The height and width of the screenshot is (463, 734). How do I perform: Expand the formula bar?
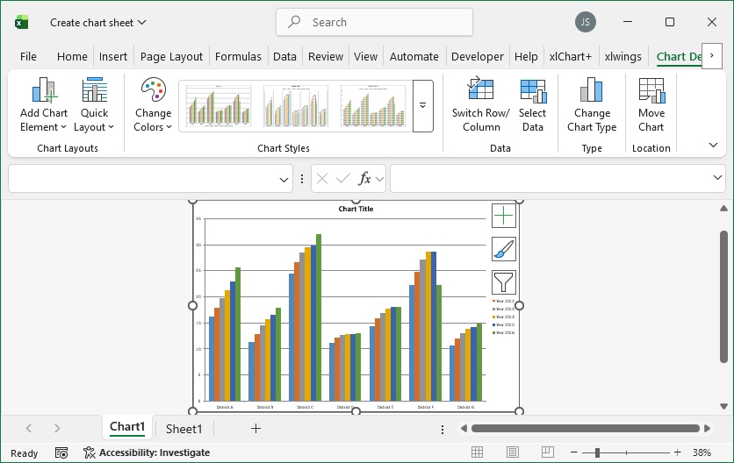pos(717,177)
